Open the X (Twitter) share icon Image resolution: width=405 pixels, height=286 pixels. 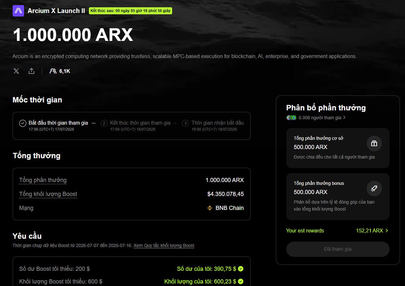click(16, 71)
